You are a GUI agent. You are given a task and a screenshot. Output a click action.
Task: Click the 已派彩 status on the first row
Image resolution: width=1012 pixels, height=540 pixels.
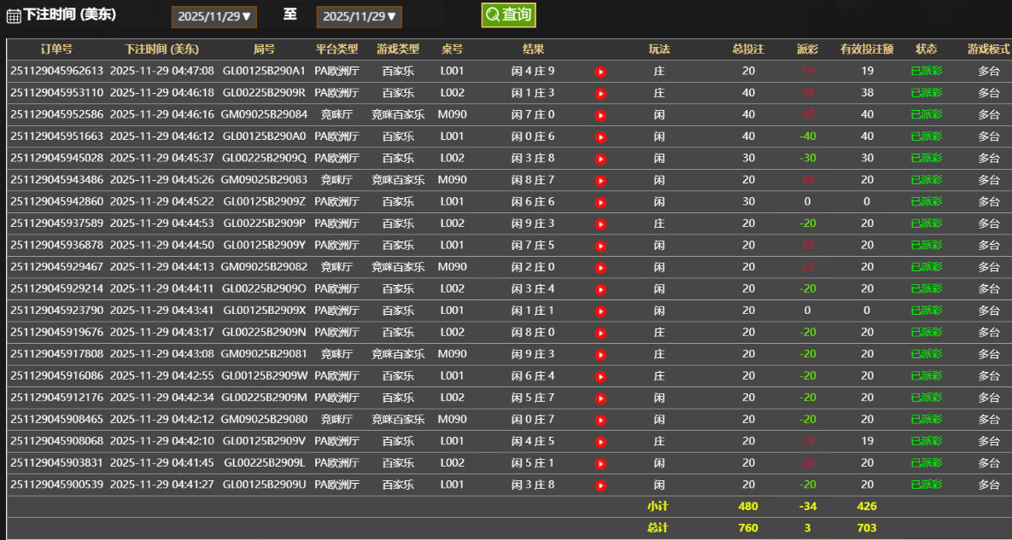point(927,71)
